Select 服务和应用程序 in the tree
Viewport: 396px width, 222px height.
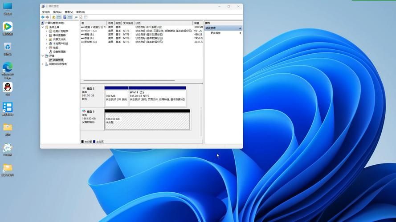[x=56, y=64]
